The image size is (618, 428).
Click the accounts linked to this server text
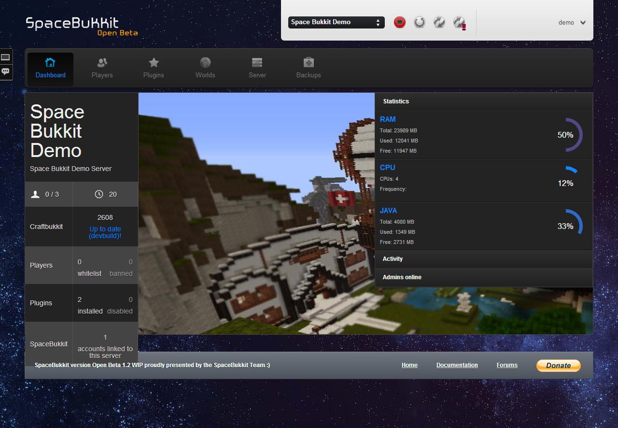pyautogui.click(x=105, y=352)
